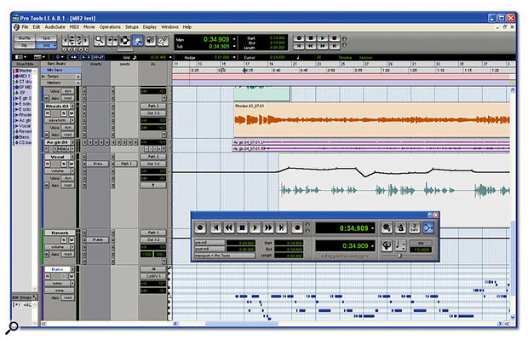The height and width of the screenshot is (340, 528).
Task: Open Bass track notes view selector
Action: 60,284
